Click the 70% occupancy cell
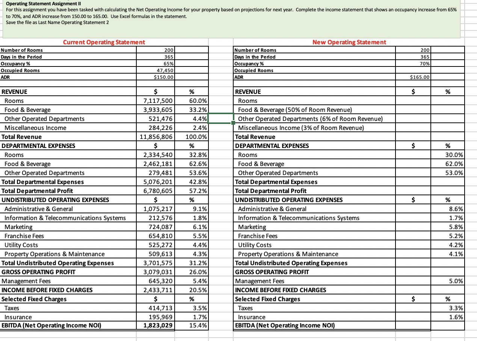 point(414,63)
